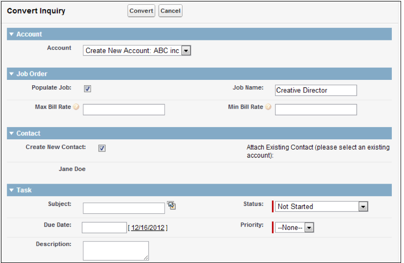
Task: Click the Due Date text field
Action: point(104,227)
